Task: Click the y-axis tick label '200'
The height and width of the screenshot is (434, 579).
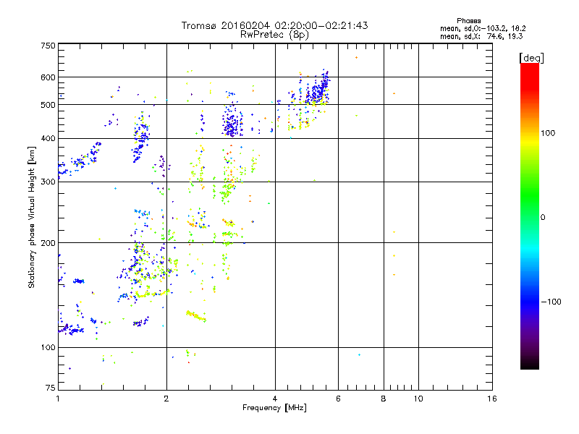Action: tap(48, 243)
